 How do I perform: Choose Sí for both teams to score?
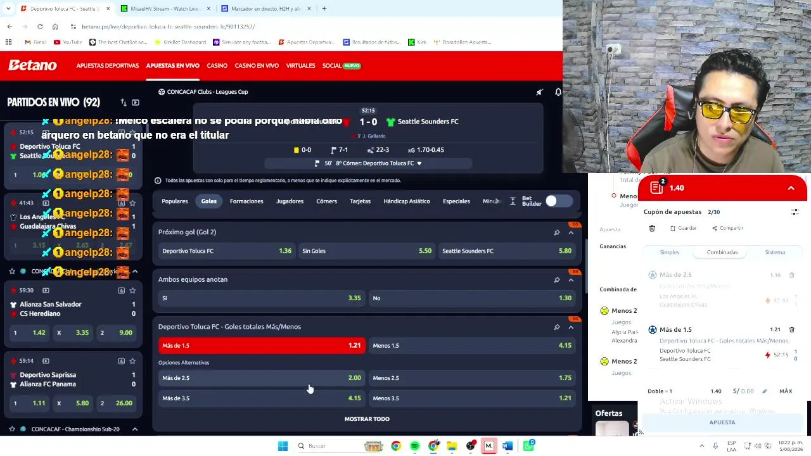[262, 298]
